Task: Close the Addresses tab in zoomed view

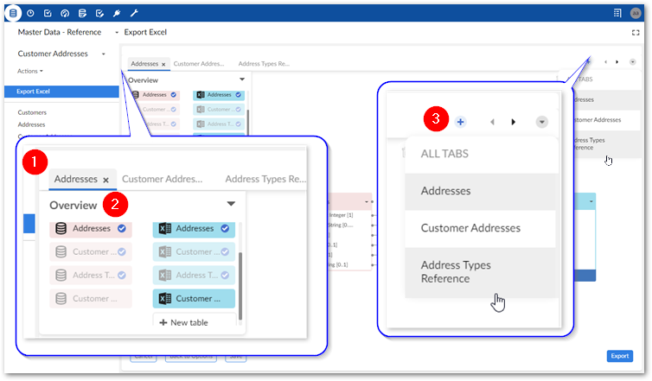Action: [x=105, y=180]
